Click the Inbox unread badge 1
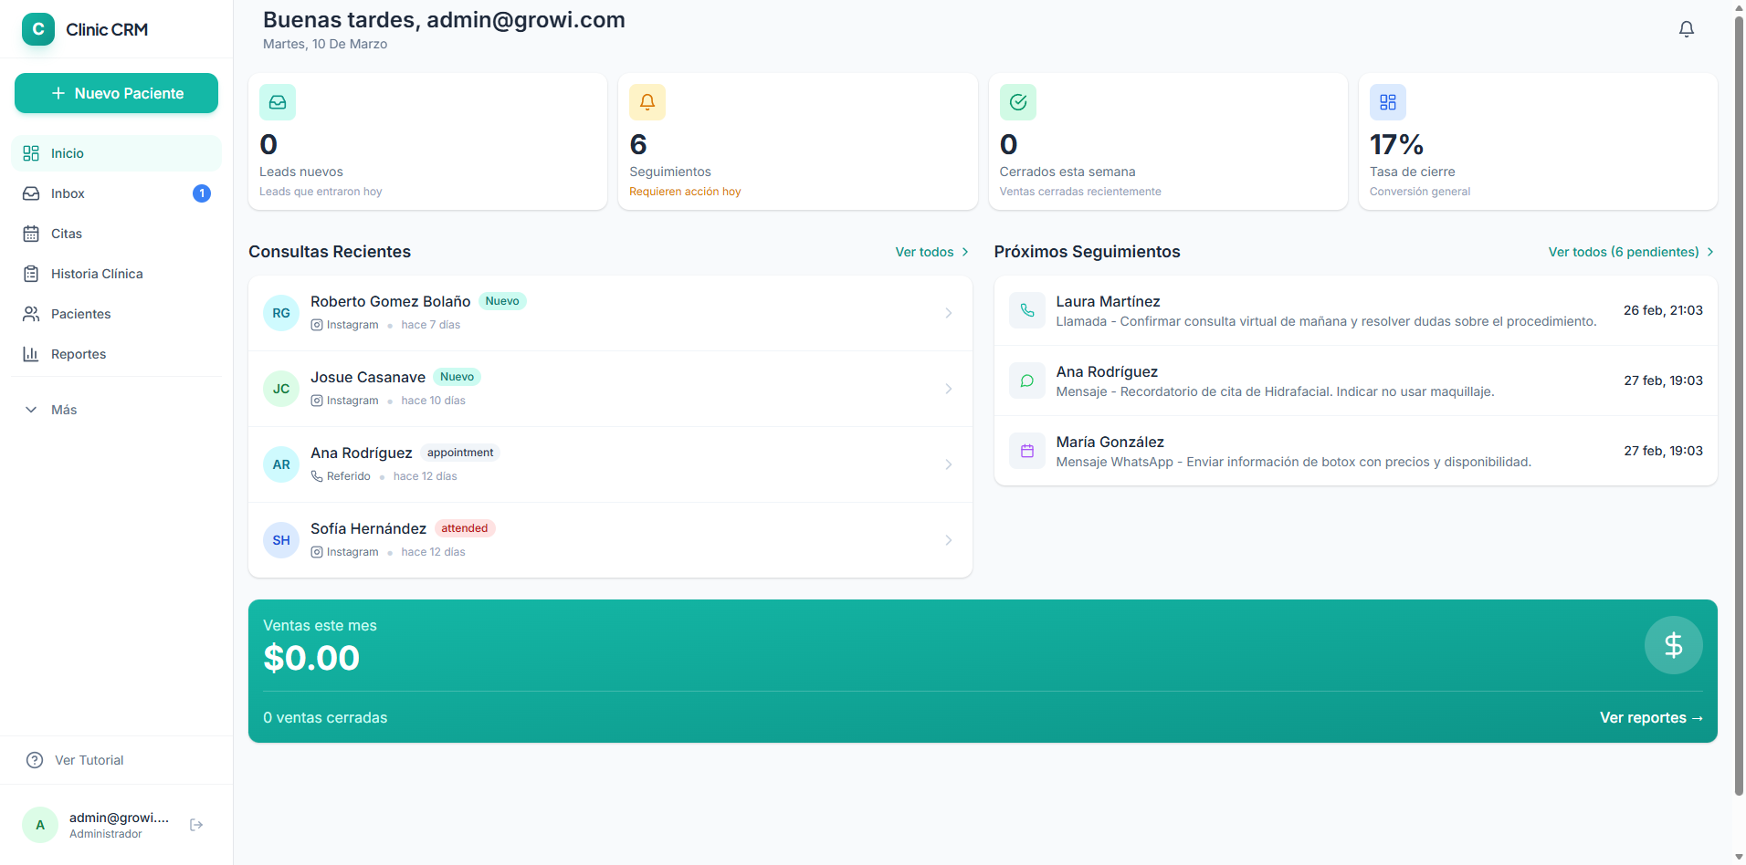This screenshot has width=1746, height=865. (202, 193)
